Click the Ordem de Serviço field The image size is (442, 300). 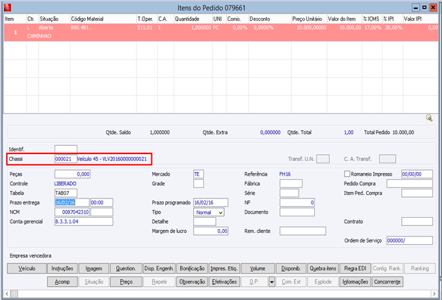[409, 241]
